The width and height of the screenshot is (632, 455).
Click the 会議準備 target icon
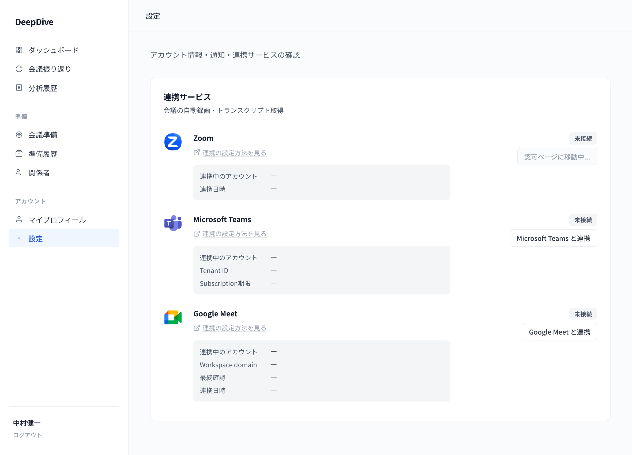[19, 135]
